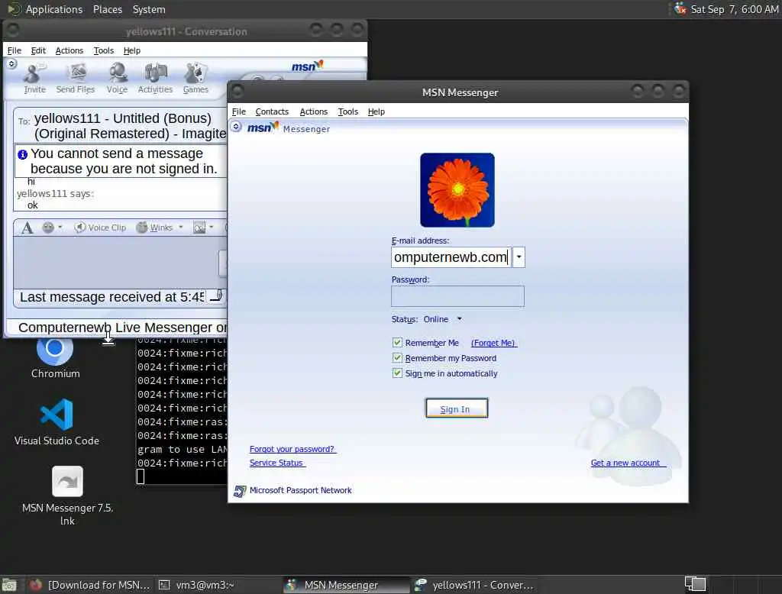This screenshot has height=594, width=782.
Task: Click the (Forget Me) link
Action: (x=494, y=343)
